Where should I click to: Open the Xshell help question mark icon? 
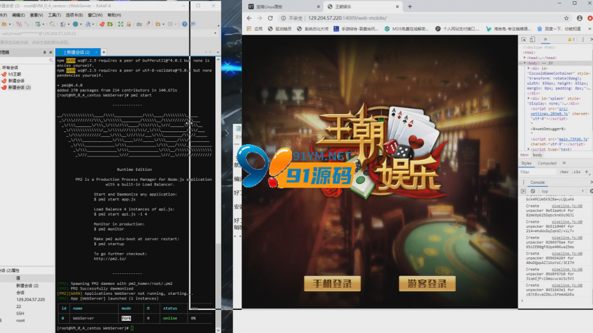(185, 24)
